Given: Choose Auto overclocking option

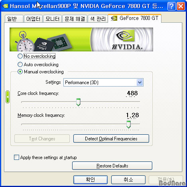Looking at the screenshot, I should pos(20,65).
